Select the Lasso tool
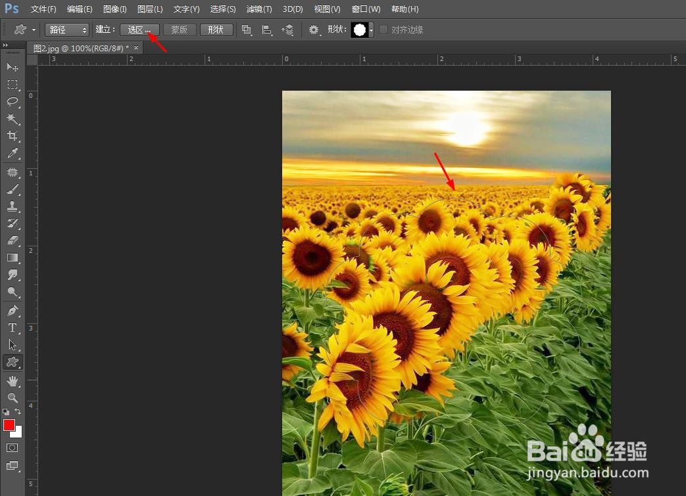The height and width of the screenshot is (496, 686). tap(12, 101)
